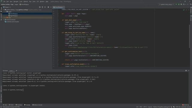
Task: Click the editor vertical scrollbar
Action: (x=189, y=36)
